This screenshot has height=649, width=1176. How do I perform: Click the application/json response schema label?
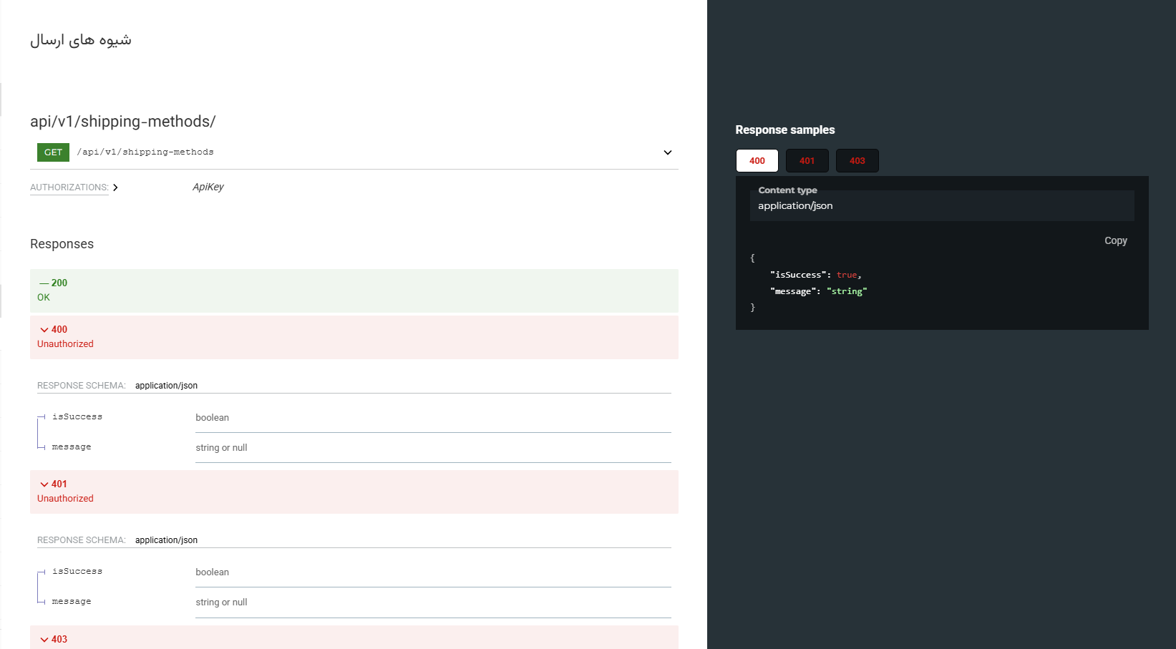coord(166,385)
